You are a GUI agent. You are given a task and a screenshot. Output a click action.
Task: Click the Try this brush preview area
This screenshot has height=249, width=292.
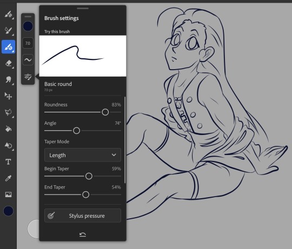tap(83, 56)
